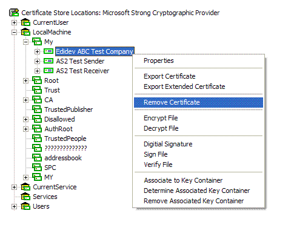291x225 pixels.
Task: Click the TrustedPeople store icon
Action: click(37, 139)
